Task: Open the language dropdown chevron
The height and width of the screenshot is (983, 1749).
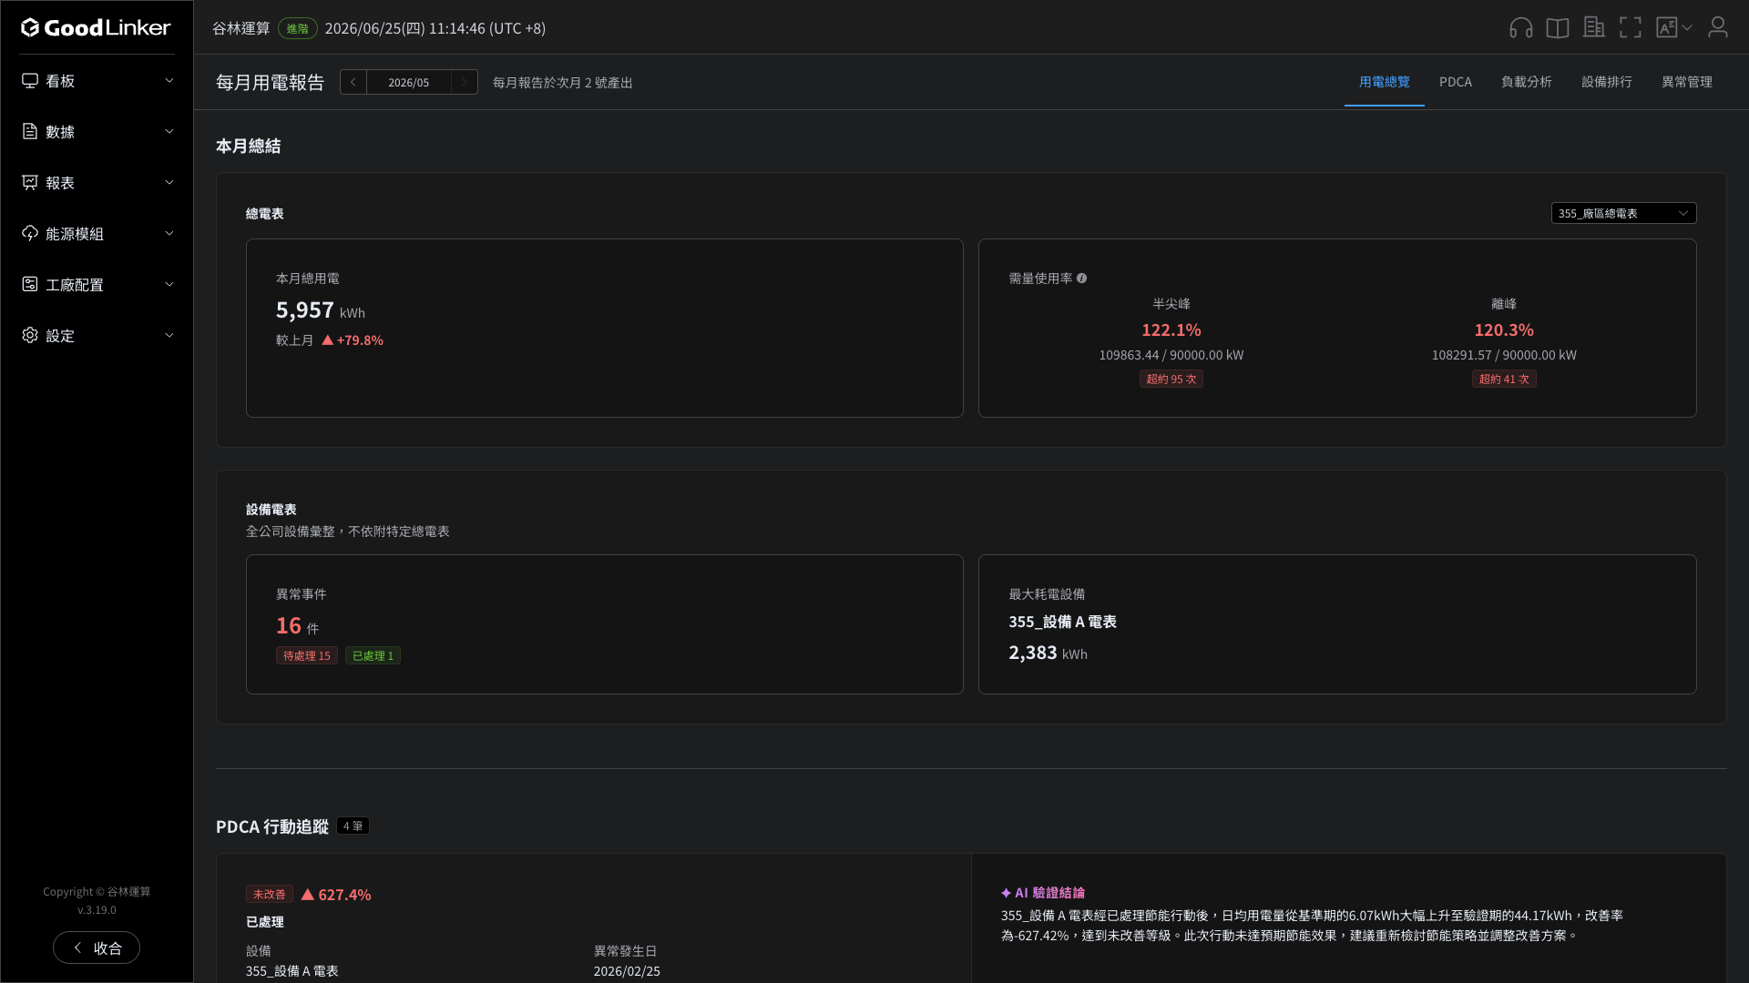Action: (x=1687, y=28)
